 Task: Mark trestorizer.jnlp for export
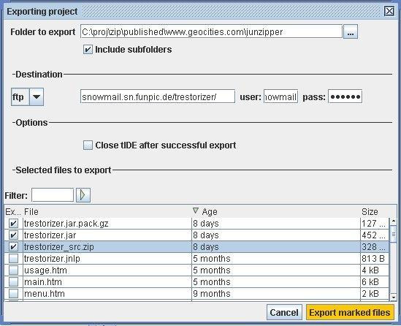coord(13,259)
